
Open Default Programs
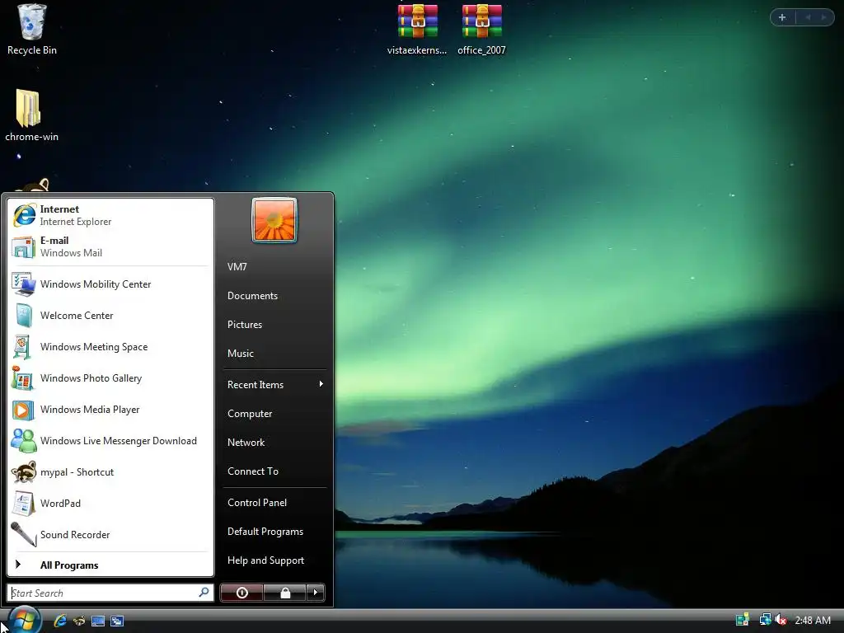[274, 532]
